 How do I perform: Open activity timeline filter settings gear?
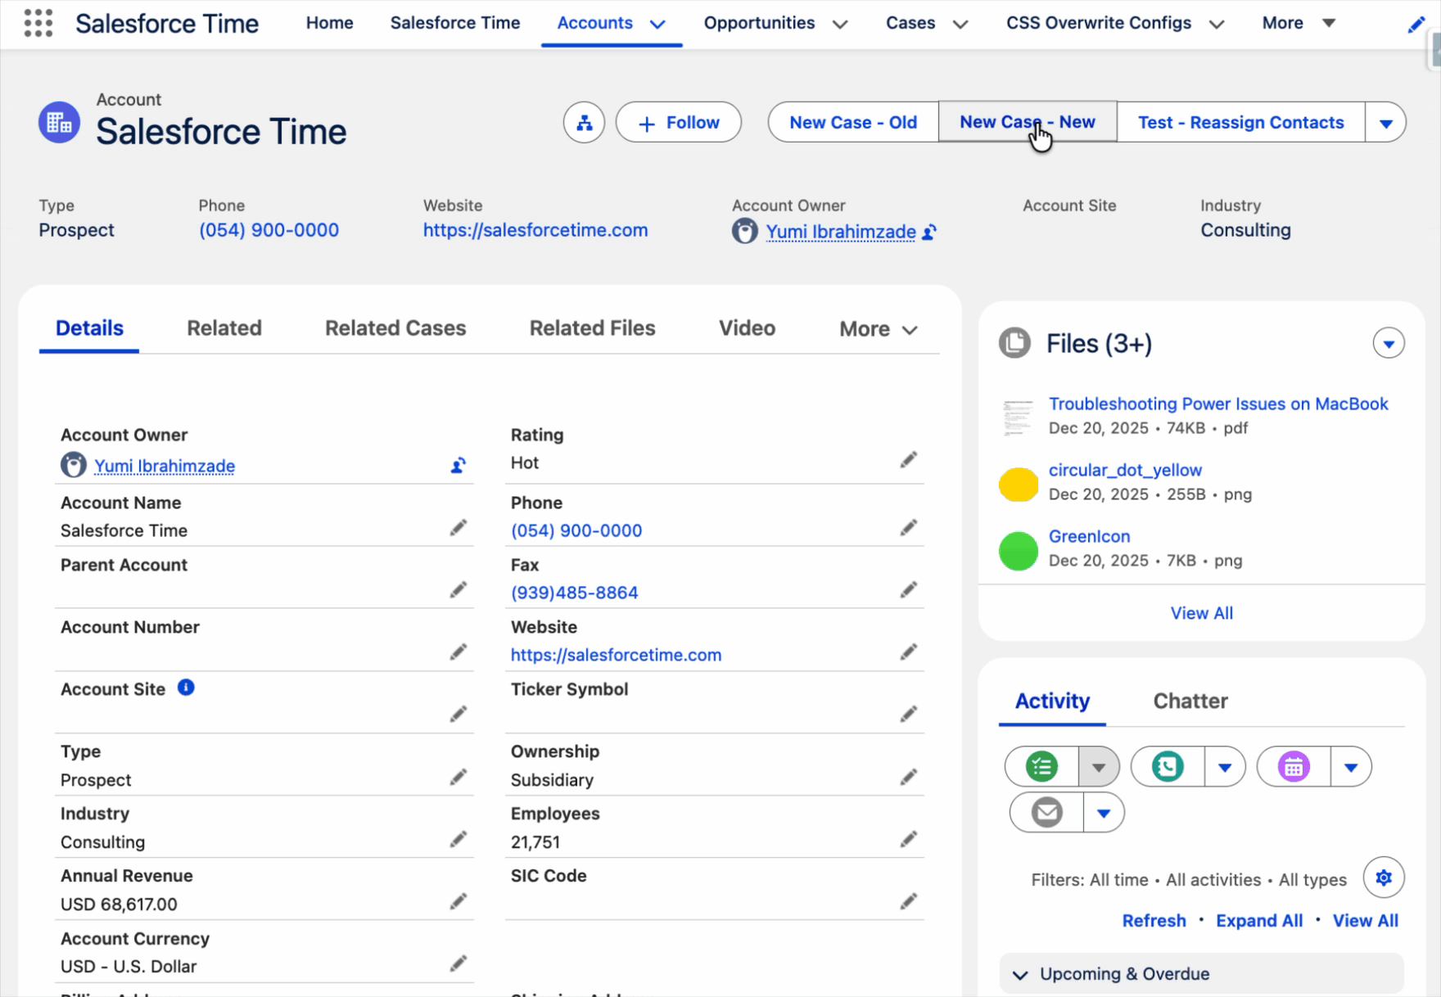click(1384, 877)
